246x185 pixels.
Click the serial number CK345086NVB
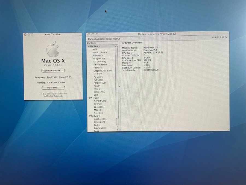click(151, 70)
